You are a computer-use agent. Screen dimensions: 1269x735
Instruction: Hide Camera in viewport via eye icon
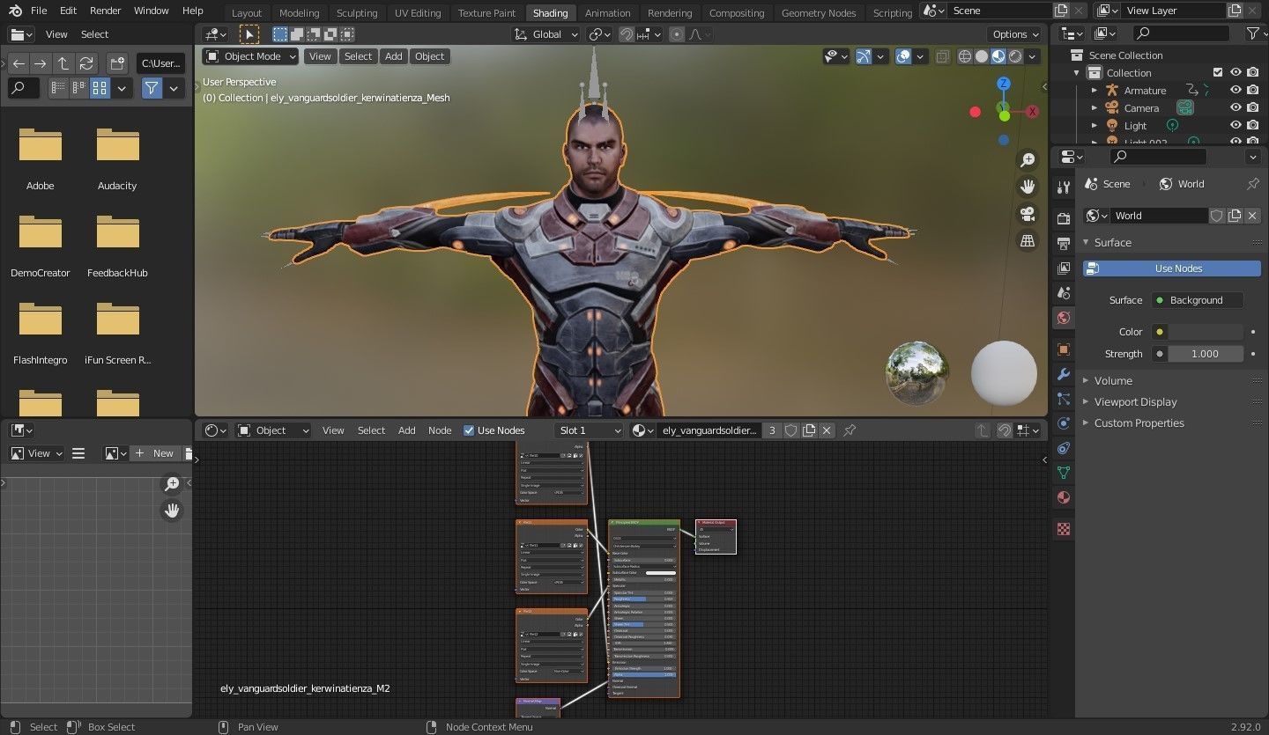tap(1236, 107)
